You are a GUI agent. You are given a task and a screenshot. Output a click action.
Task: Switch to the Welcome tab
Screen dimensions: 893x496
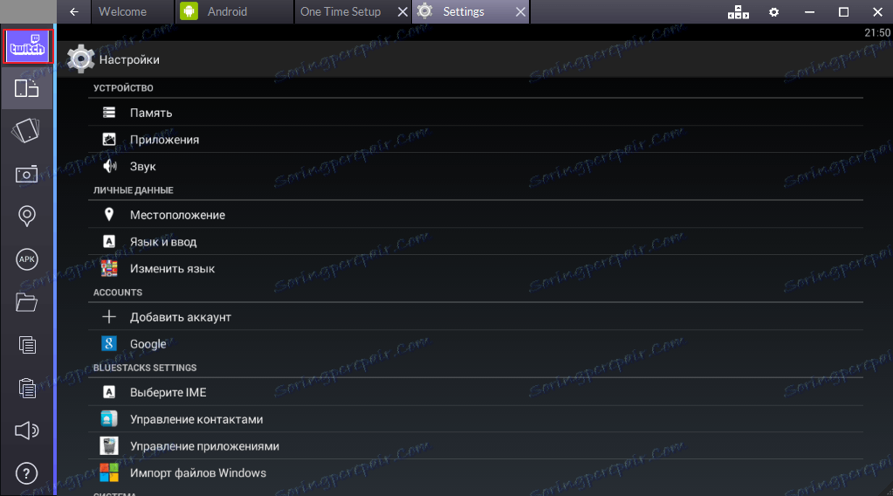(x=132, y=11)
